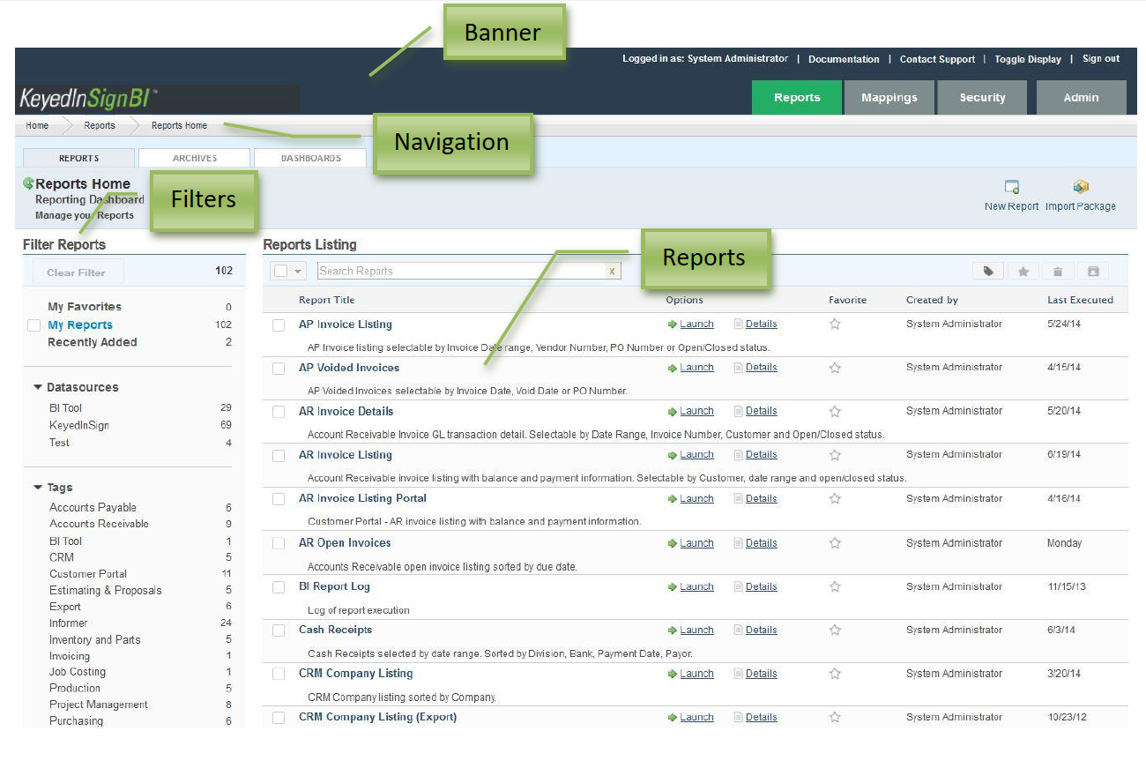Filter by the Accounts Payable tag
Image resolution: width=1146 pixels, height=761 pixels.
93,508
